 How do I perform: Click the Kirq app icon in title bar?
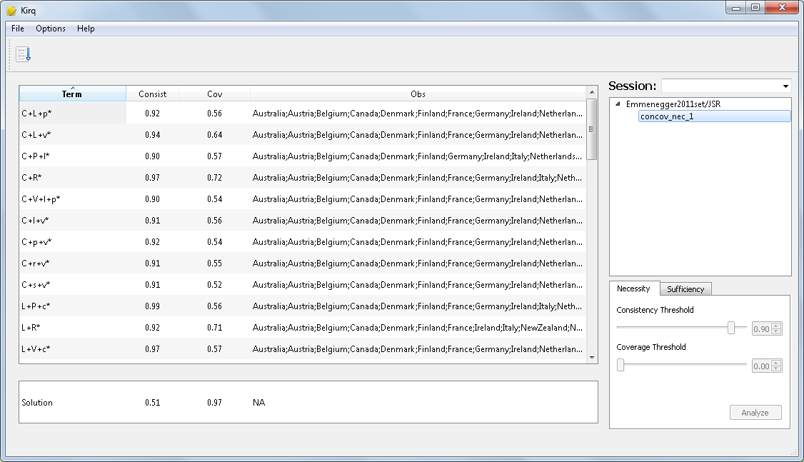point(11,11)
